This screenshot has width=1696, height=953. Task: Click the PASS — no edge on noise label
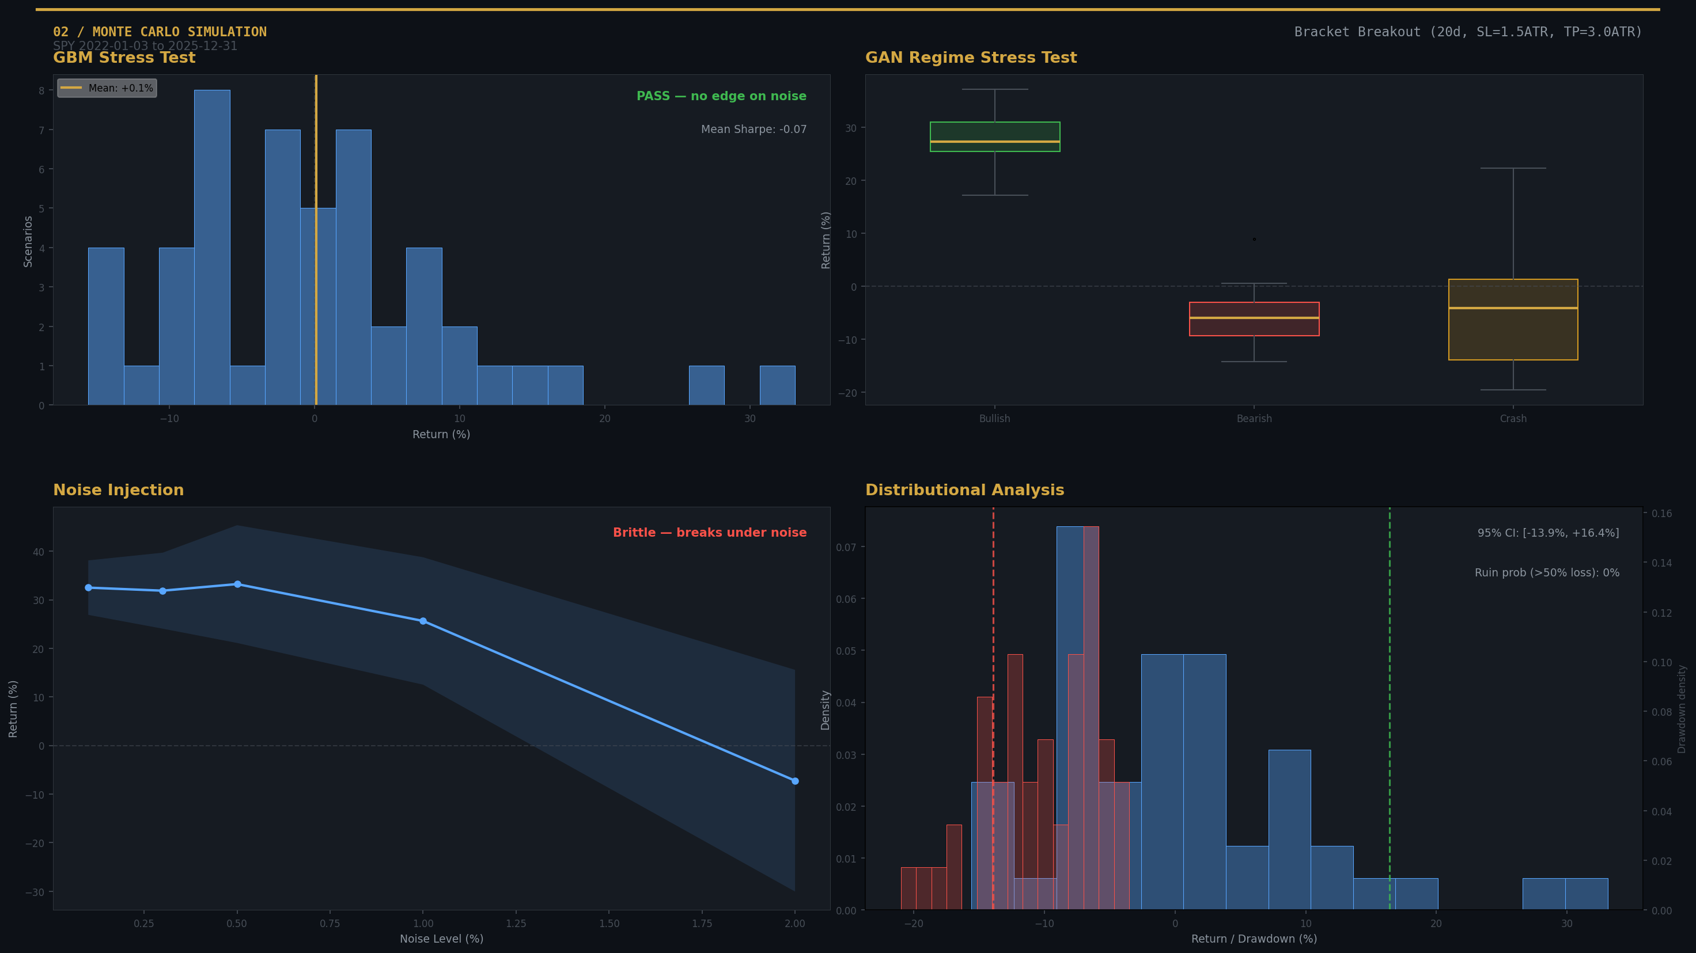[x=721, y=96]
